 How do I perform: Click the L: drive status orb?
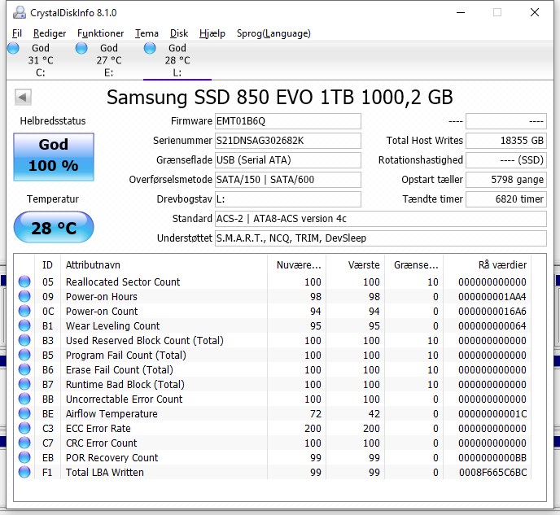click(x=150, y=48)
